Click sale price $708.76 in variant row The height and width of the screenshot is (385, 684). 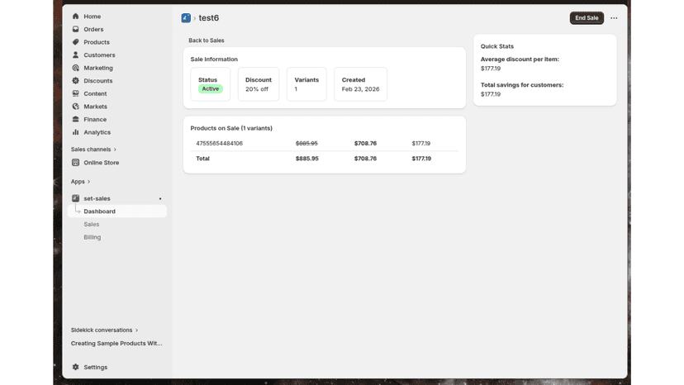[x=365, y=143]
